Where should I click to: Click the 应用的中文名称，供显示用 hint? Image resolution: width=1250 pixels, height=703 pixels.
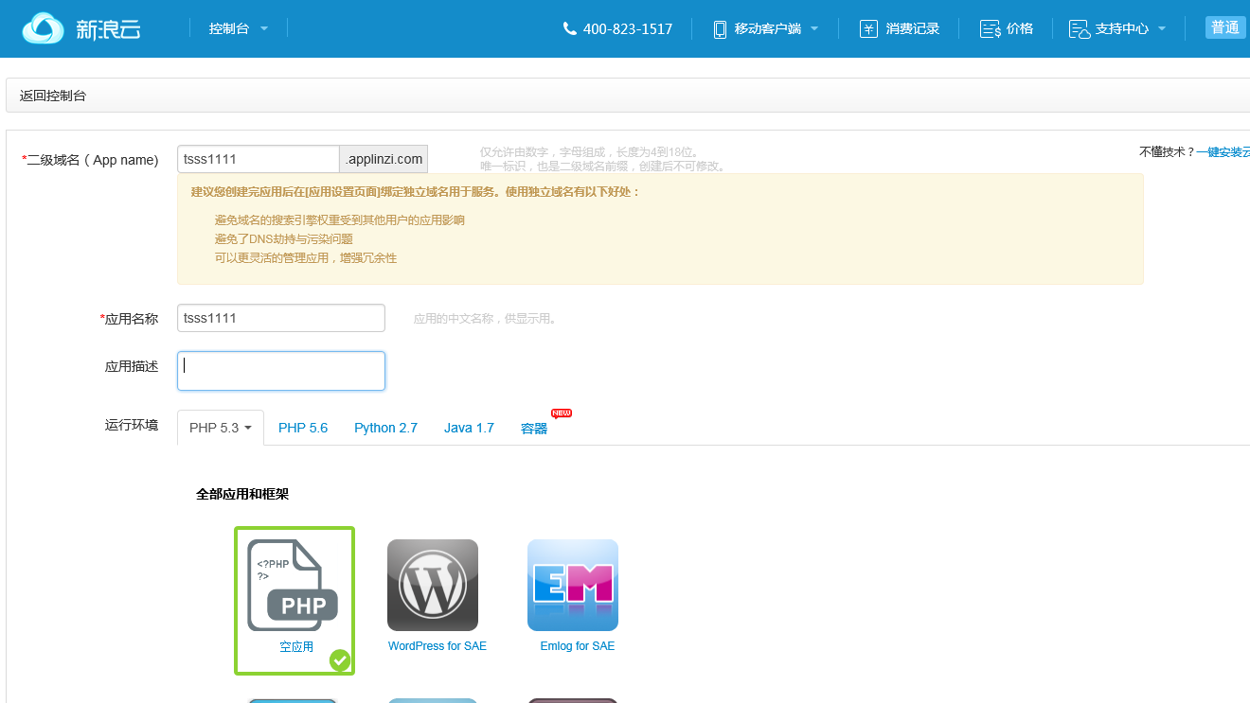[488, 319]
